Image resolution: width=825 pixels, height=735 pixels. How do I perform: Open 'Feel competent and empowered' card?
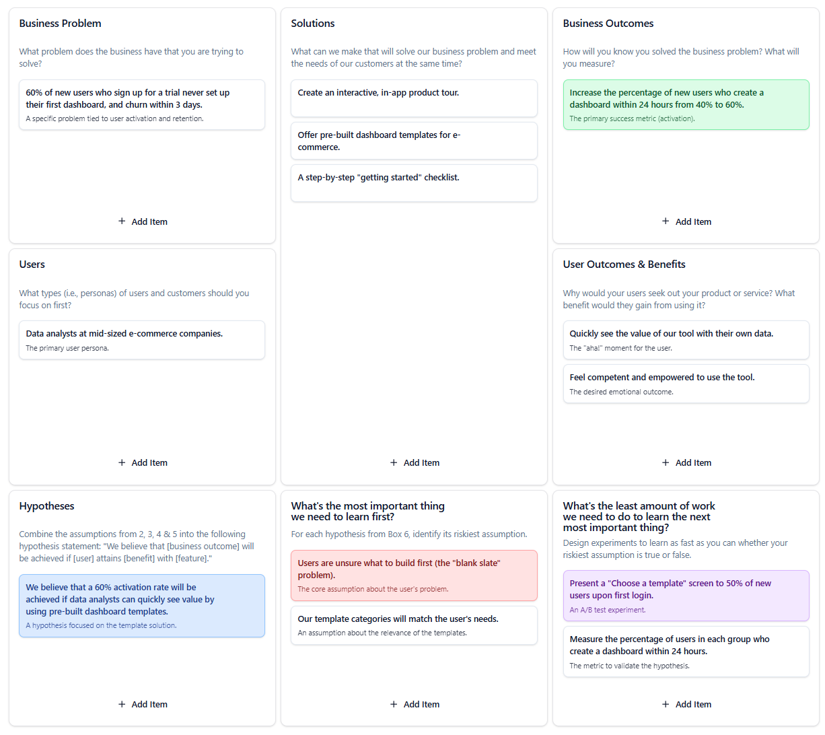(686, 384)
